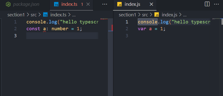Click the underlined variable 'a' in index.ts
223x96 pixels.
click(44, 29)
